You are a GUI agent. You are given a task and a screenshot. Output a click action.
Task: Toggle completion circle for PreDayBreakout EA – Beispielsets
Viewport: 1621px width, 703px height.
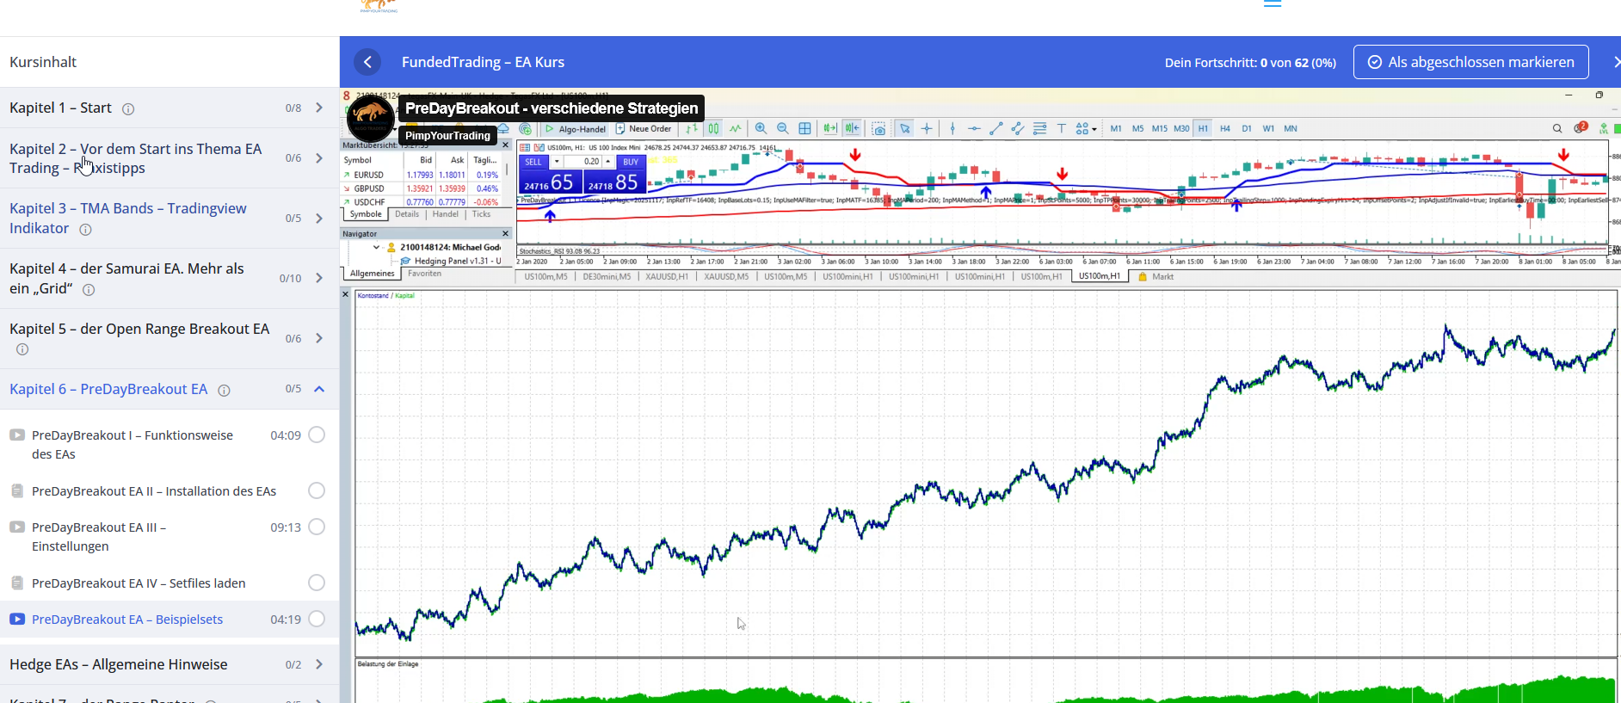point(317,619)
